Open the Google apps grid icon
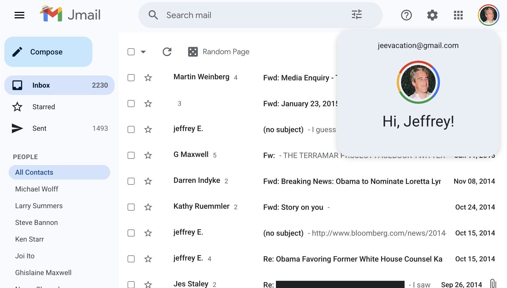The image size is (507, 288). click(458, 15)
